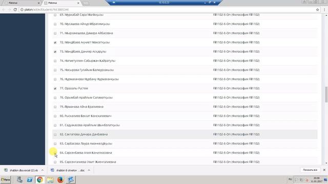Uncheck student 77 Оразалы Рустем checkbox
328x184 pixels.
55,88
